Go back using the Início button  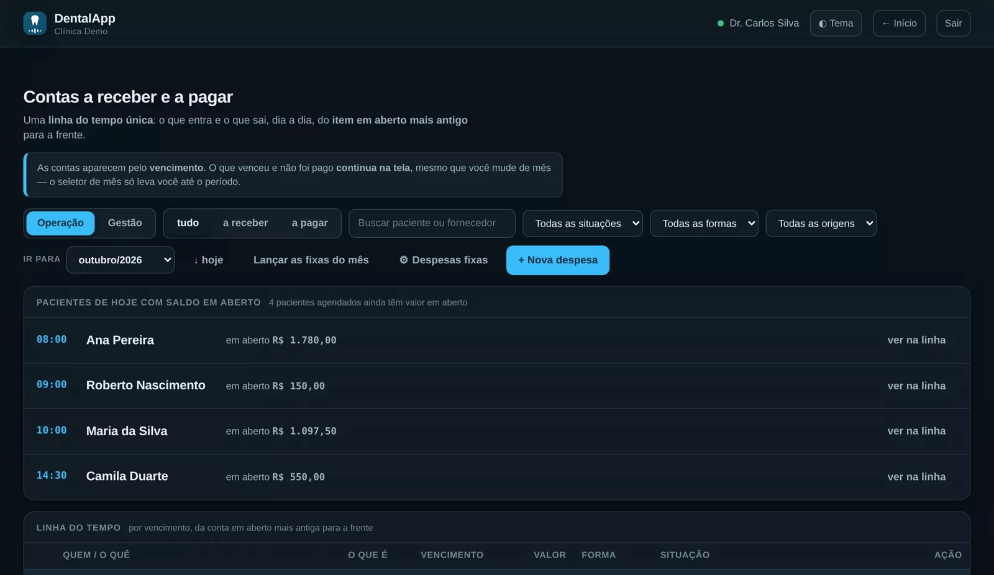click(x=899, y=24)
